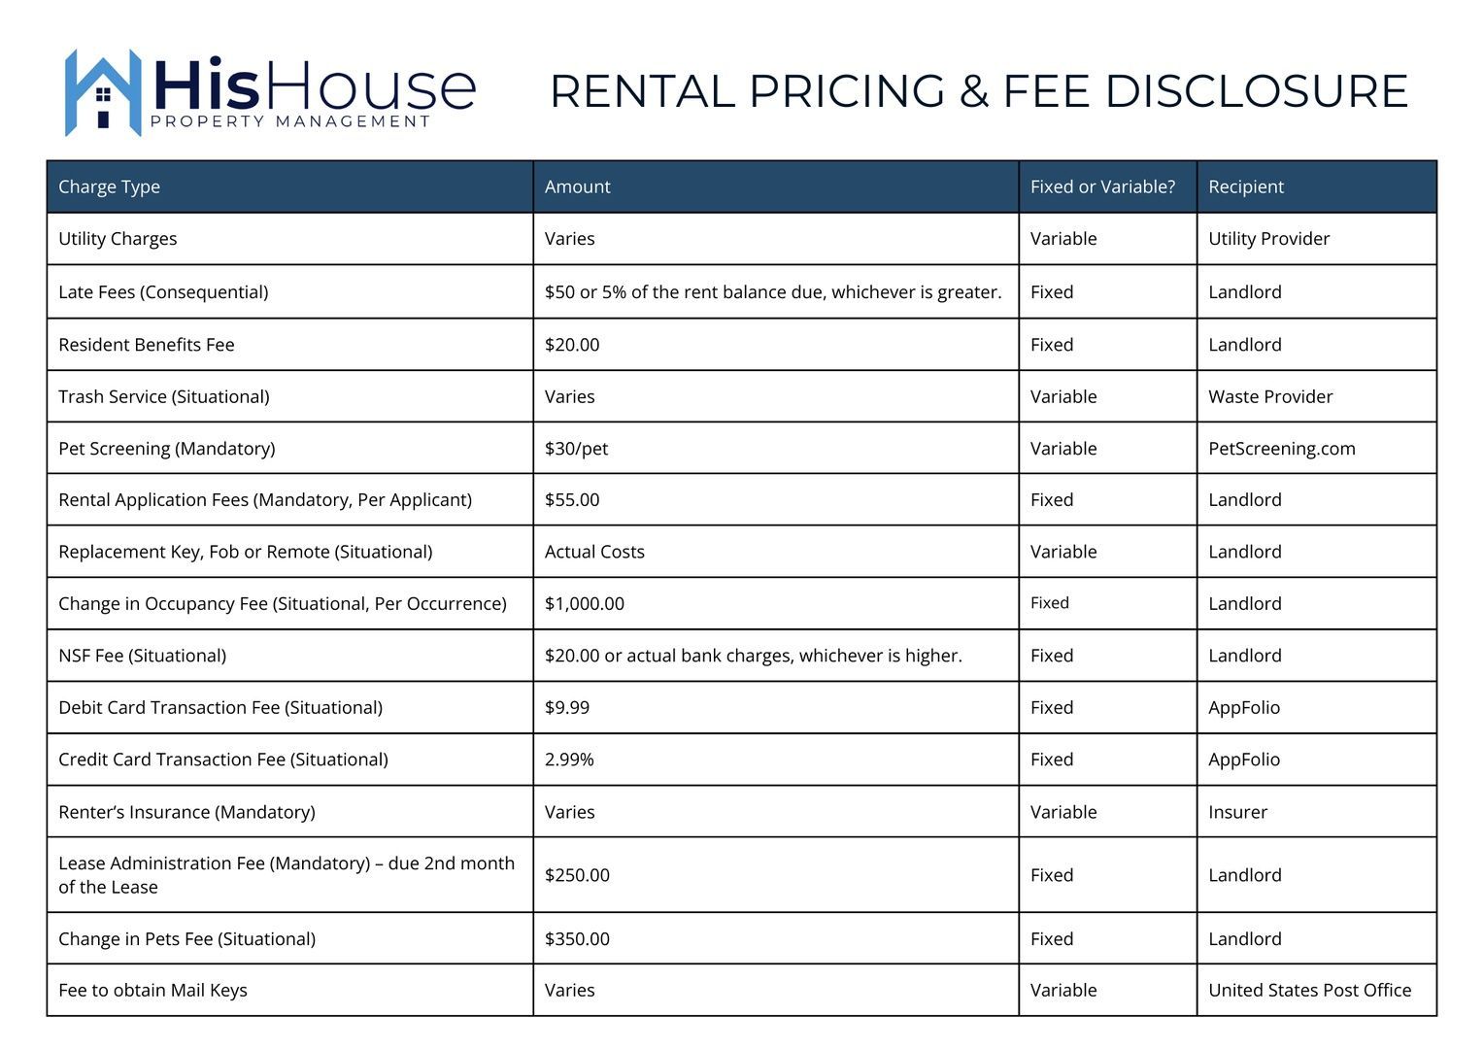Select the $350.00 Change in Pets amount
Viewport: 1484px width, 1049px height.
point(577,939)
